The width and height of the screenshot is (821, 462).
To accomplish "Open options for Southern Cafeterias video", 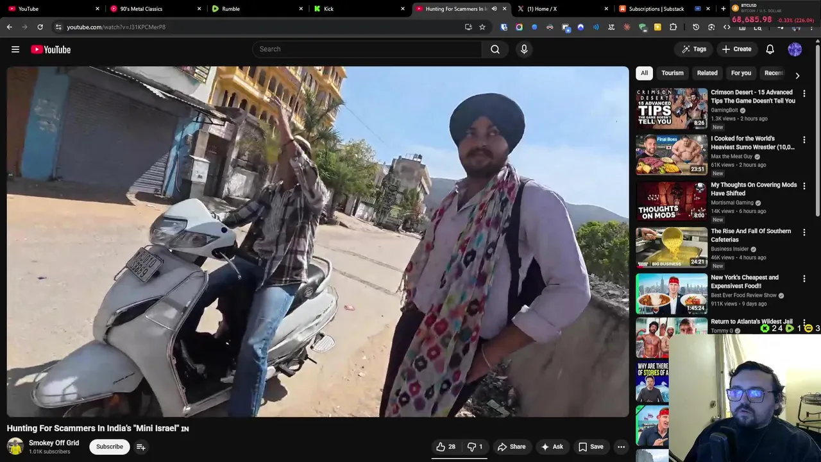I will (804, 232).
